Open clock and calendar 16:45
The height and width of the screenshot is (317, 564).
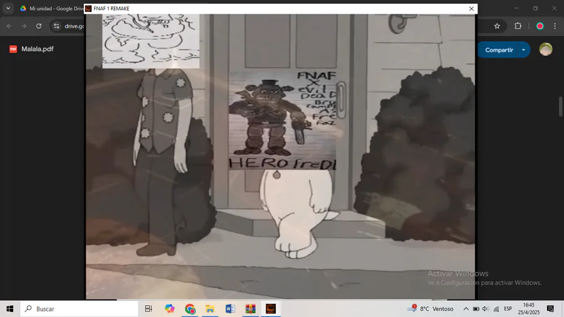click(x=529, y=309)
